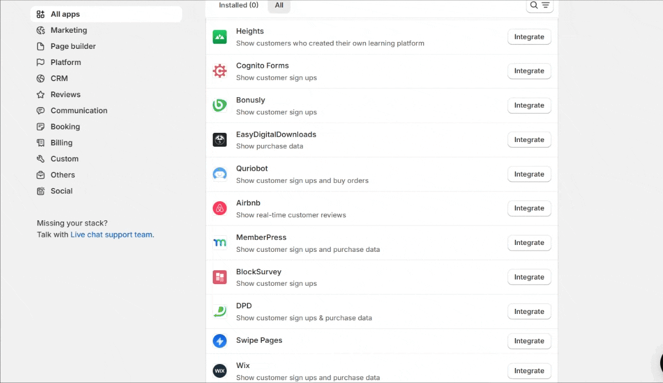Switch to the Installed (0) tab
The height and width of the screenshot is (383, 663).
[x=239, y=5]
